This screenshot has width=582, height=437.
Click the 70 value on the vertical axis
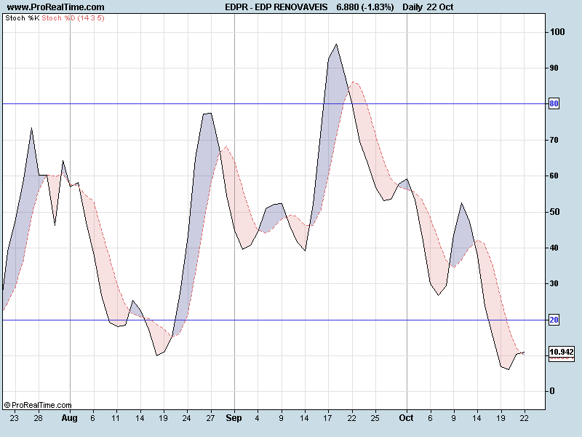[x=554, y=140]
